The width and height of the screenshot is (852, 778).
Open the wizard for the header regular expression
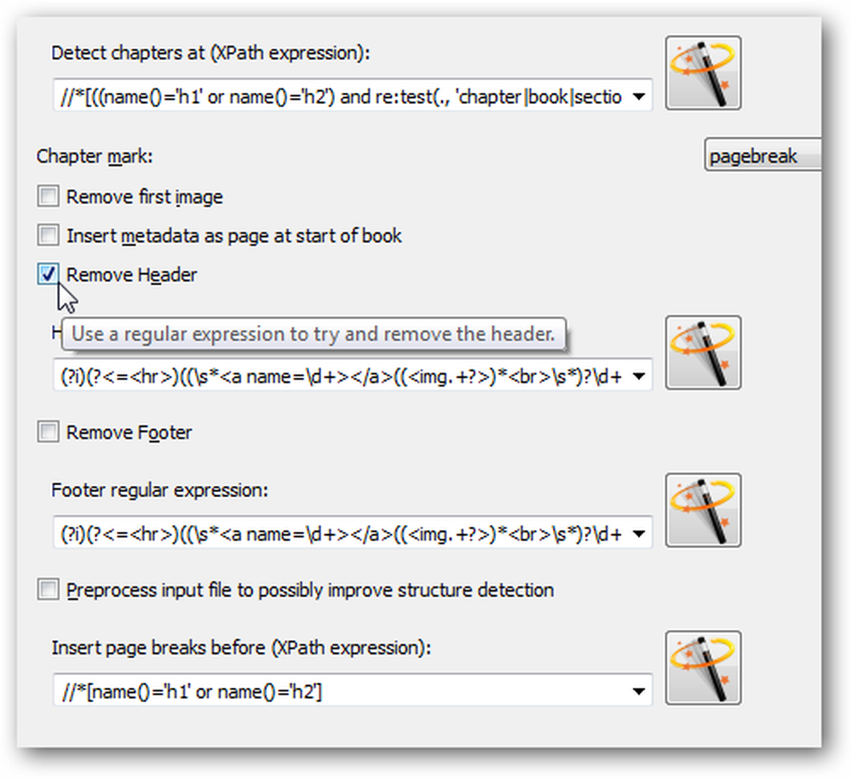click(703, 353)
